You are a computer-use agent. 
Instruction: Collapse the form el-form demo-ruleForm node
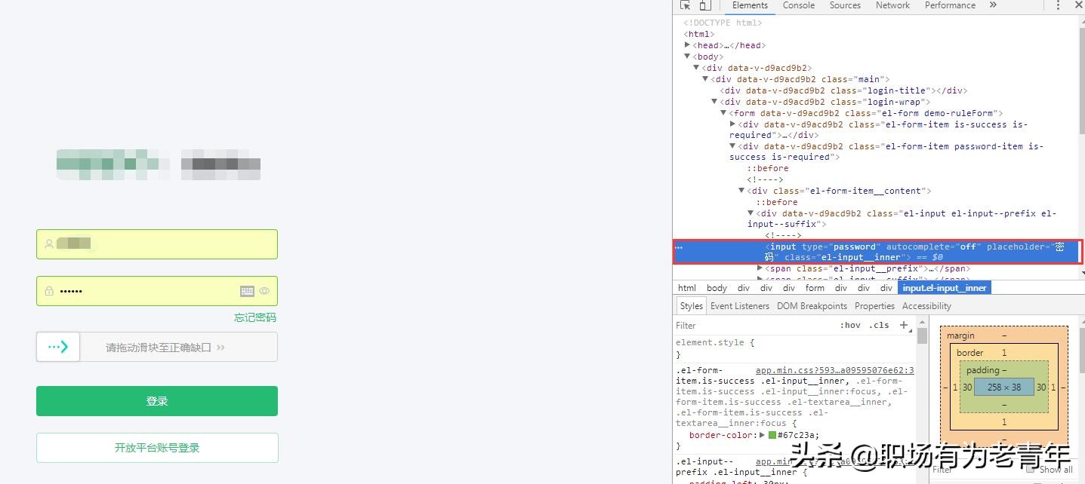pos(723,113)
